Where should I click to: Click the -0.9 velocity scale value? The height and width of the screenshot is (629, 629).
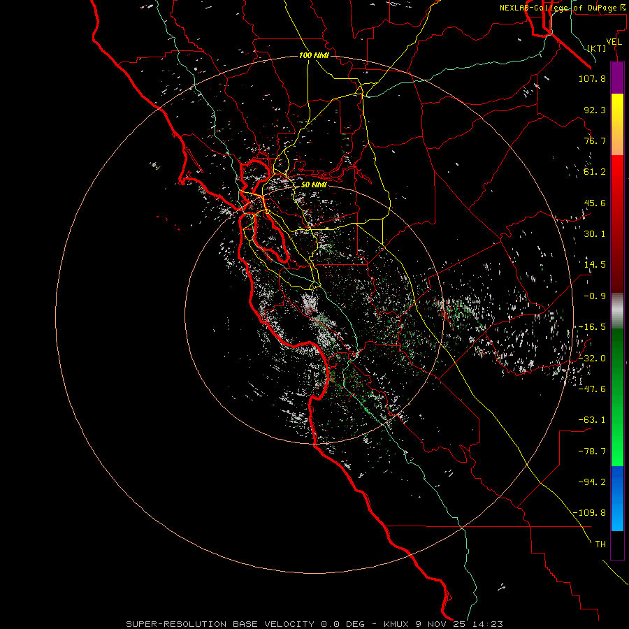pos(595,296)
